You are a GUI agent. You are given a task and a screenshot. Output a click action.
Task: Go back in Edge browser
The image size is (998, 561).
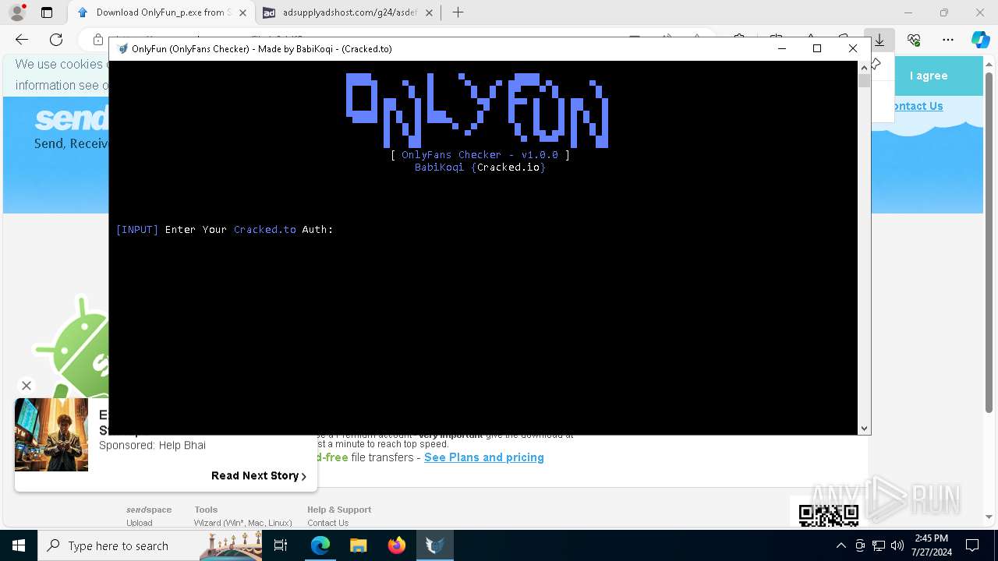click(22, 40)
